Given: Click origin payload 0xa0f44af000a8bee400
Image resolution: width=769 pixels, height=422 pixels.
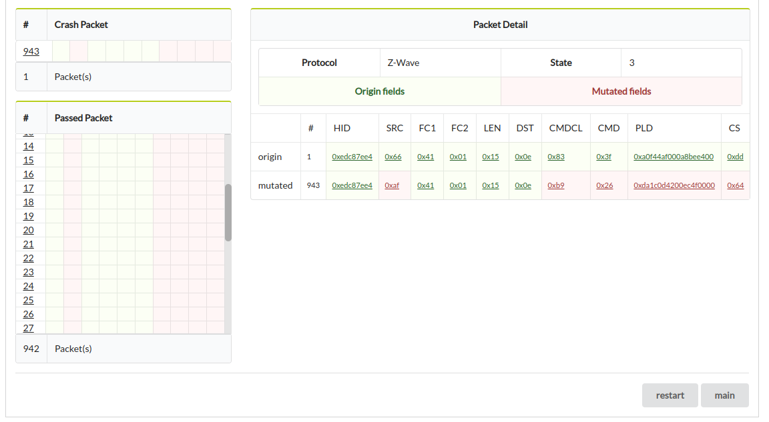Looking at the screenshot, I should pos(674,157).
